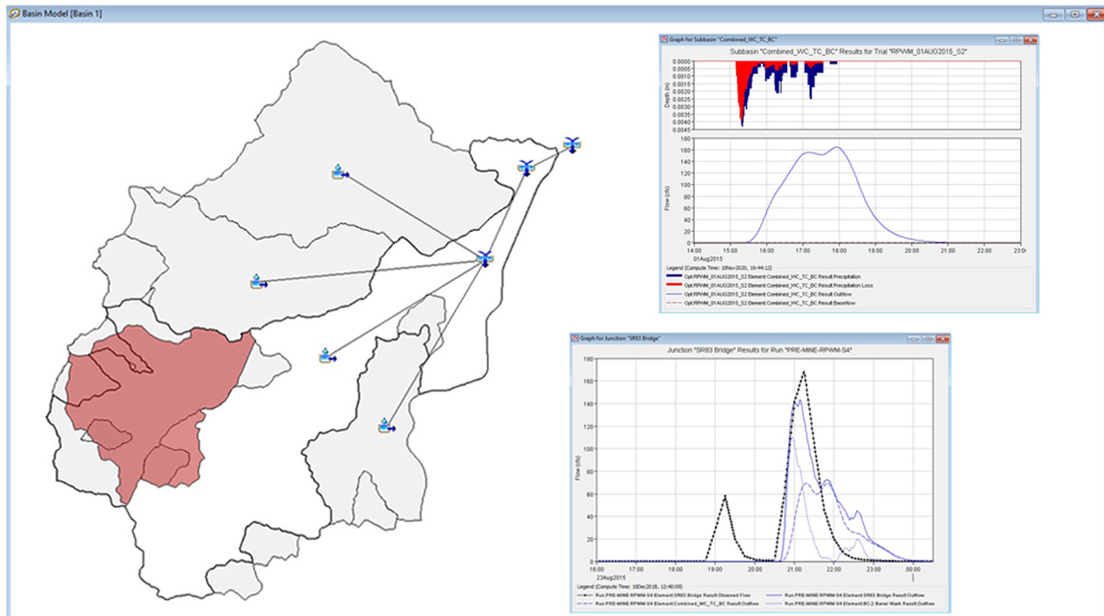The height and width of the screenshot is (616, 1104).
Task: Maximize the Combined_WC_TC_BC subbasin graph window
Action: (1016, 40)
